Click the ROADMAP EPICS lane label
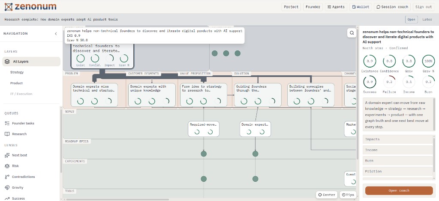The height and width of the screenshot is (201, 439). 77,141
